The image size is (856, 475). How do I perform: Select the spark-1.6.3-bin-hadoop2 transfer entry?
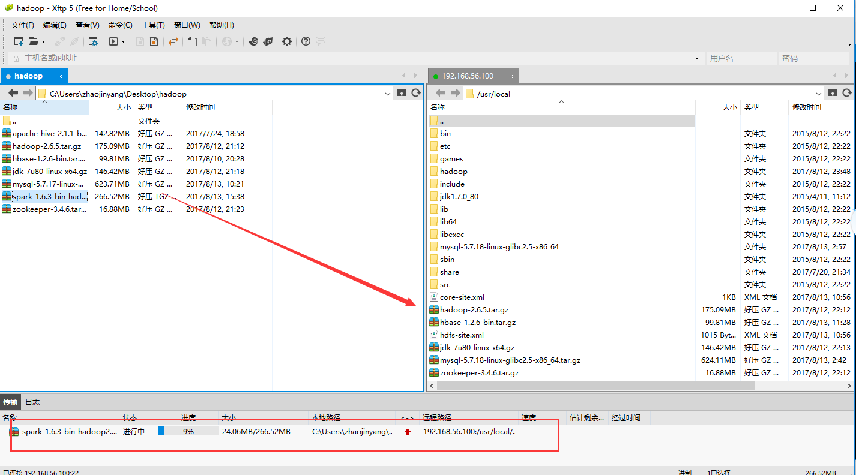(63, 432)
